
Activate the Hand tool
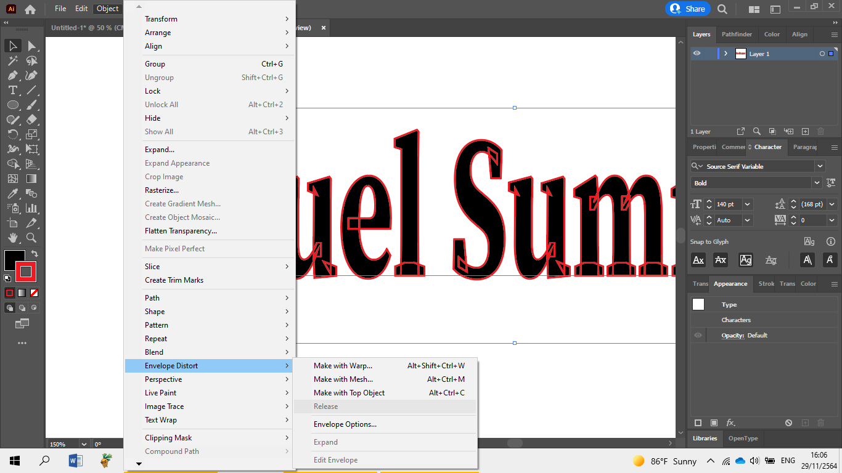pos(13,237)
